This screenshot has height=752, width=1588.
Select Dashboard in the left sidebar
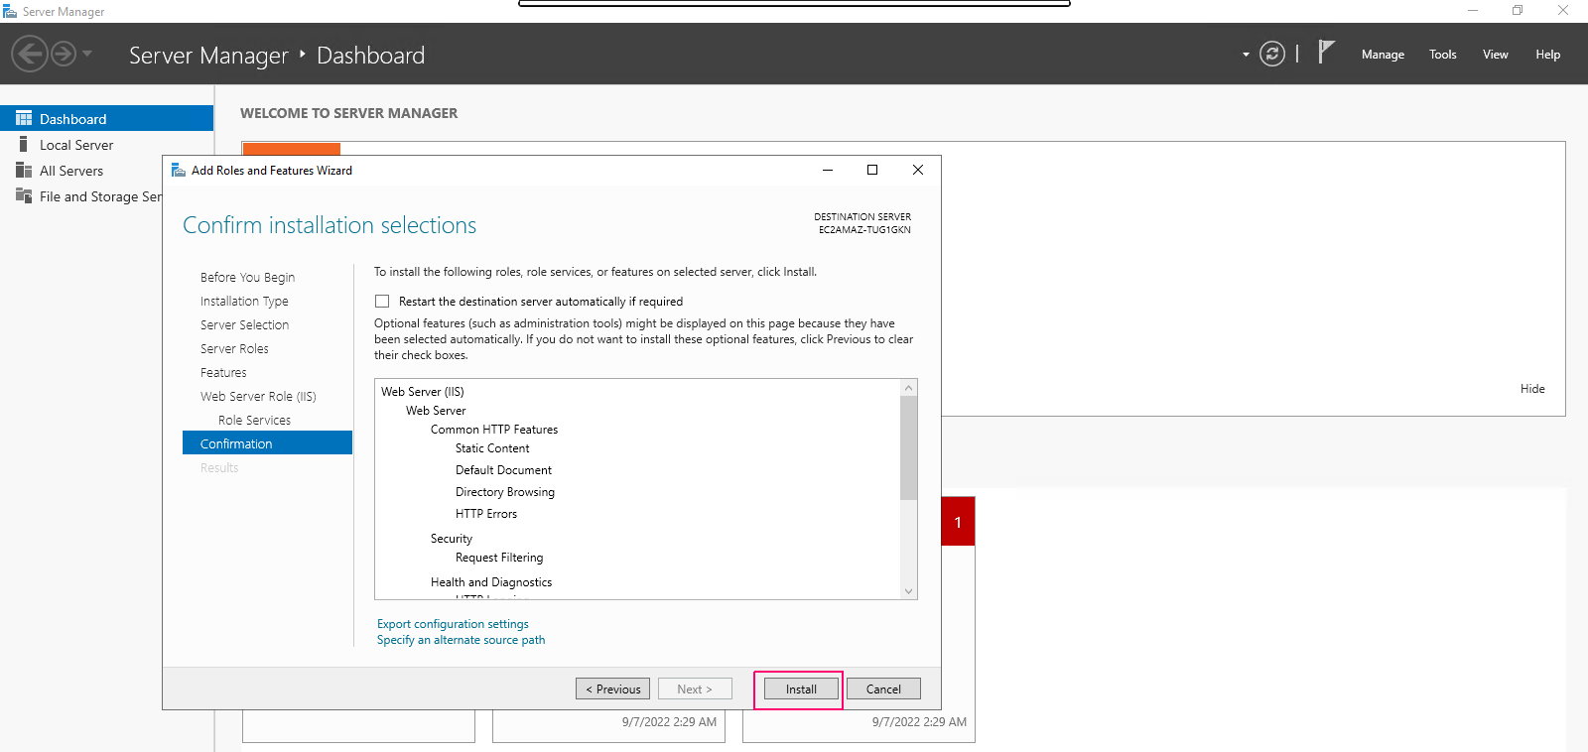[x=106, y=118]
